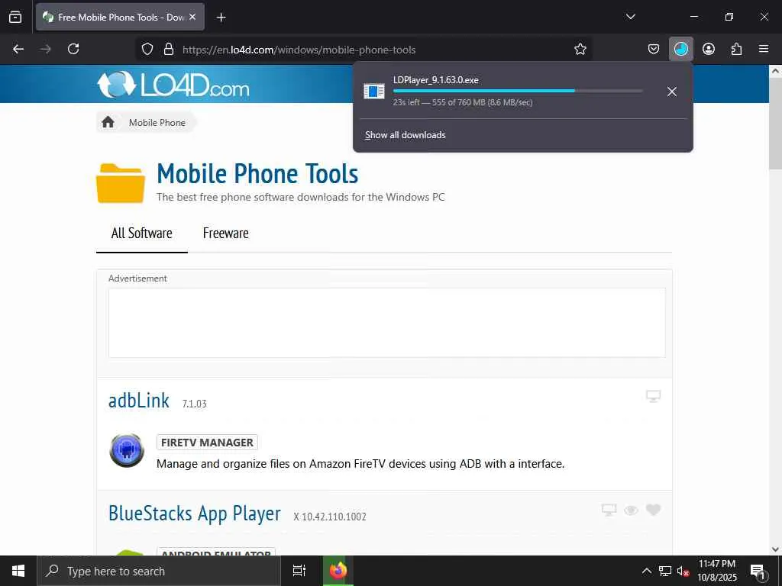Click the muted volume tray icon
The height and width of the screenshot is (586, 782).
tap(683, 571)
